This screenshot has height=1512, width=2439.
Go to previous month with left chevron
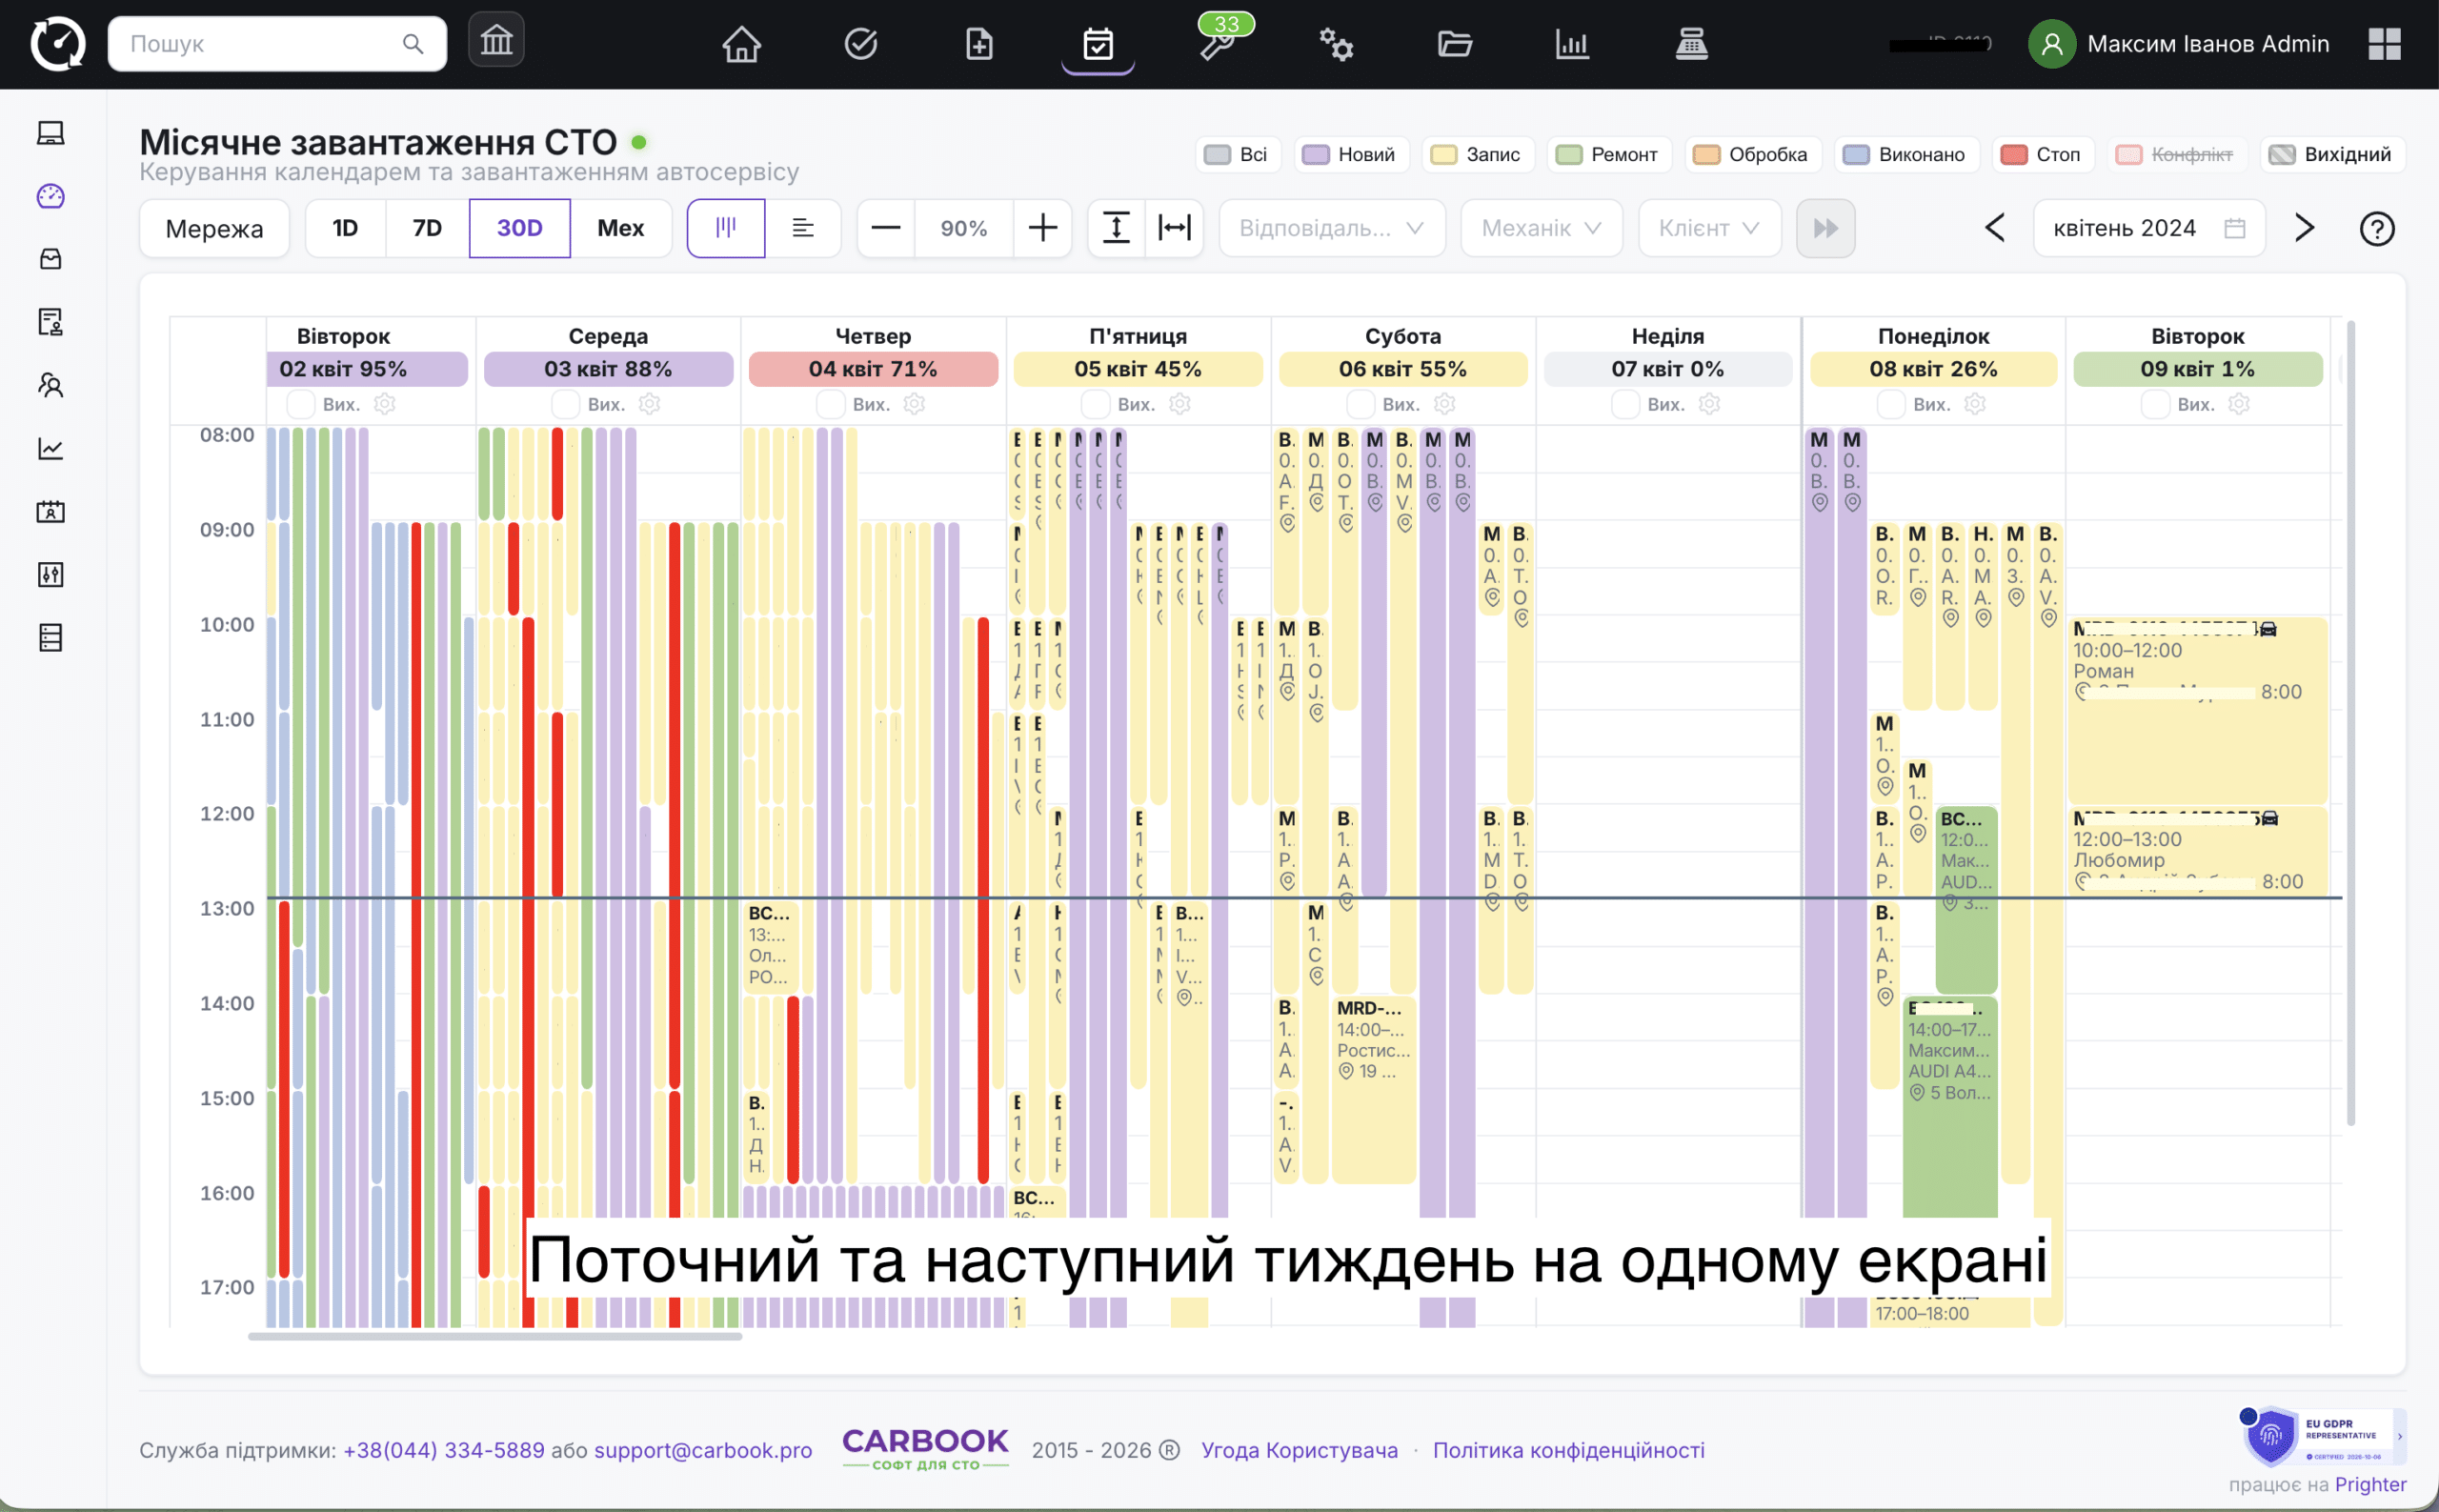(1994, 228)
